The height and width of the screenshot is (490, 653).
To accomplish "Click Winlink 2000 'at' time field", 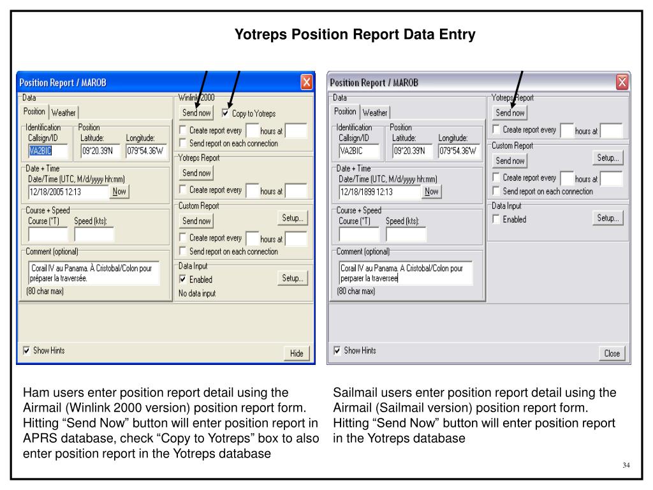I will [296, 130].
